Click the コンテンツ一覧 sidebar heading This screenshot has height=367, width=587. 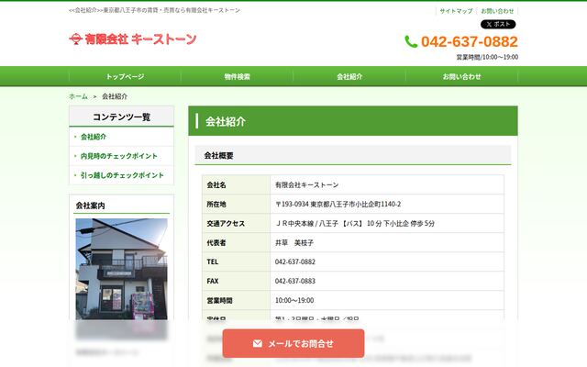click(x=122, y=117)
